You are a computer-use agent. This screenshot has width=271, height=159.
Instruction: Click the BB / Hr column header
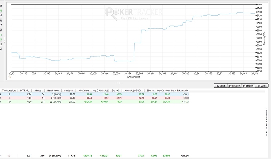coord(150,90)
